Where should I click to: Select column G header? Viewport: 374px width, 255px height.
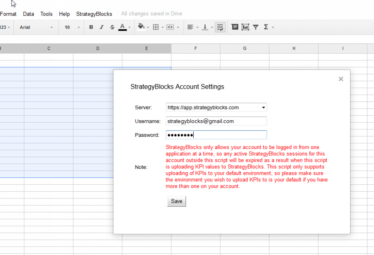pos(245,49)
